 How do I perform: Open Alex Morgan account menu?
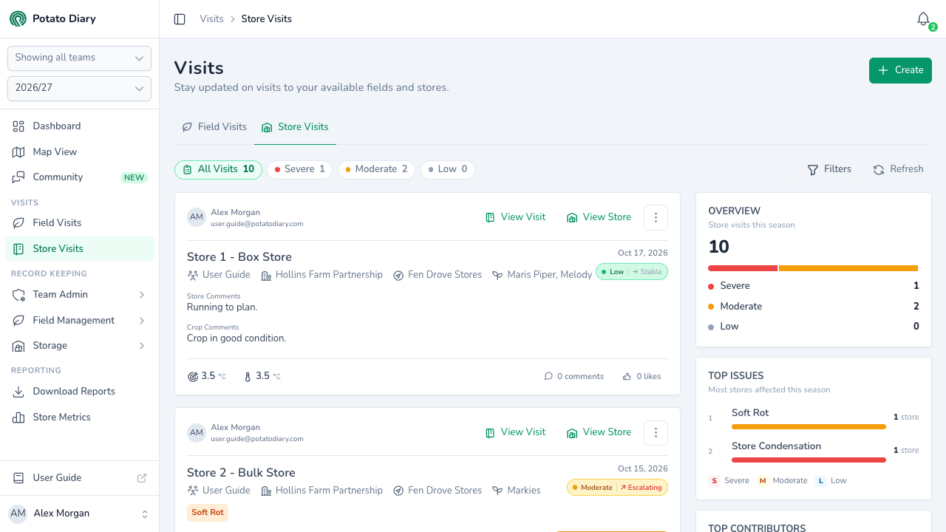[80, 514]
